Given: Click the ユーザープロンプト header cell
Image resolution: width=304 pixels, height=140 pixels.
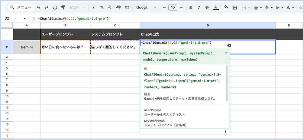Looking at the screenshot, I should [65, 34].
